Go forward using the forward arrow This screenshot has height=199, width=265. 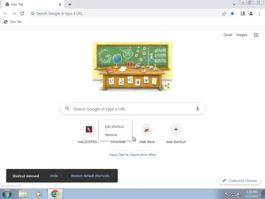tap(14, 13)
